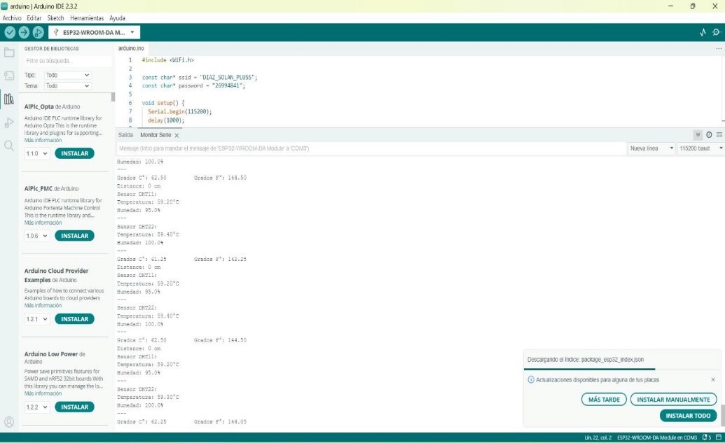The width and height of the screenshot is (725, 443).
Task: Open the ESP32-WROOM-DA board selector dropdown
Action: pyautogui.click(x=94, y=32)
